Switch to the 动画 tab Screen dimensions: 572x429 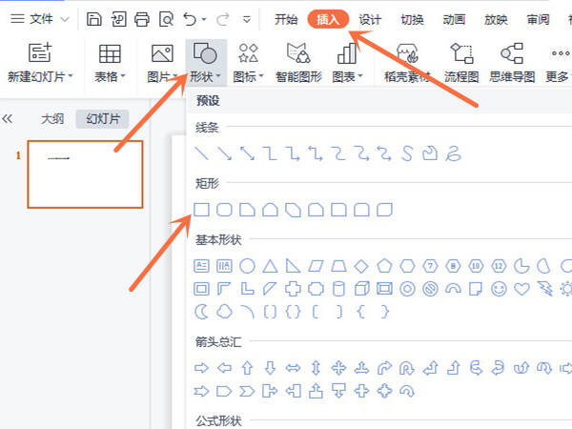pos(454,19)
